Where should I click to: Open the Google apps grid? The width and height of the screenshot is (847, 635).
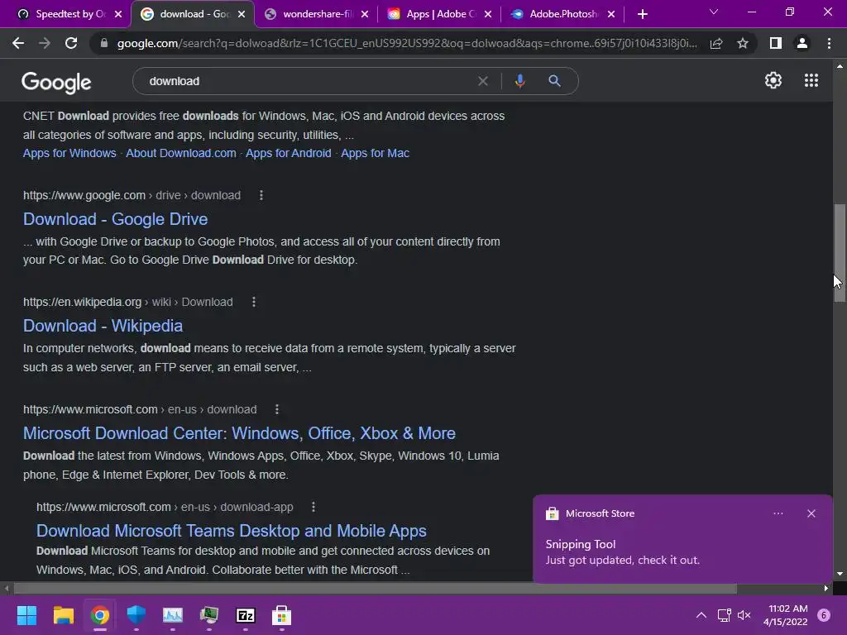click(811, 80)
